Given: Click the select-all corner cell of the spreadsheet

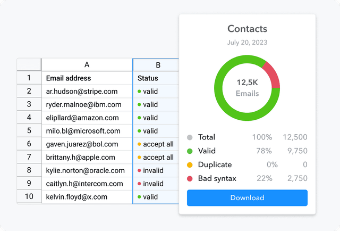Looking at the screenshot, I should coord(29,64).
